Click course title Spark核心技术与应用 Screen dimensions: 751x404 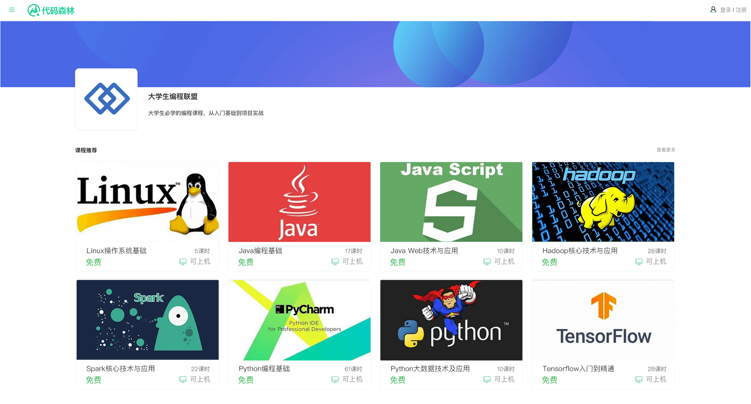(120, 368)
